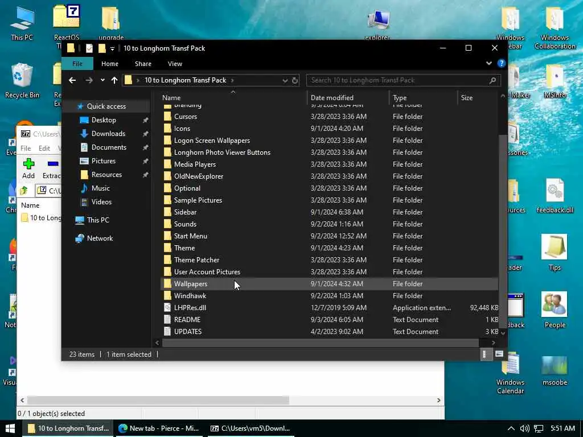Viewport: 583px width, 437px height.
Task: Open Videos in the navigation pane
Action: pyautogui.click(x=101, y=202)
